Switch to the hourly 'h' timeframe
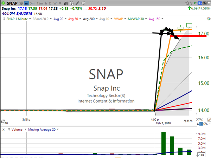The image size is (211, 158). 46,3
